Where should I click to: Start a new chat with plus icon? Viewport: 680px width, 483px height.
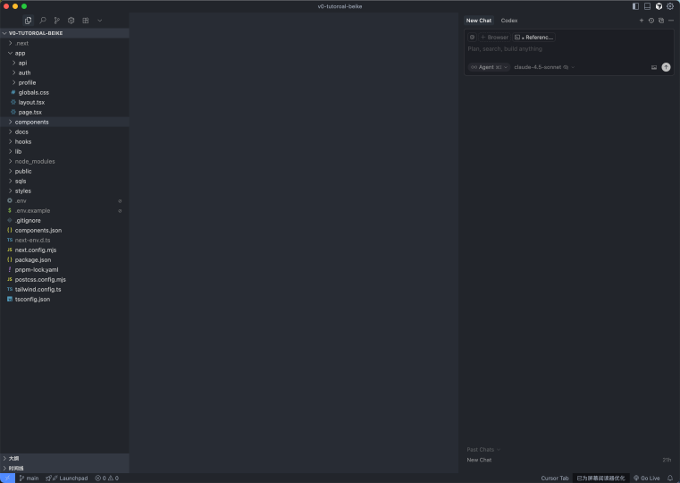pos(641,20)
